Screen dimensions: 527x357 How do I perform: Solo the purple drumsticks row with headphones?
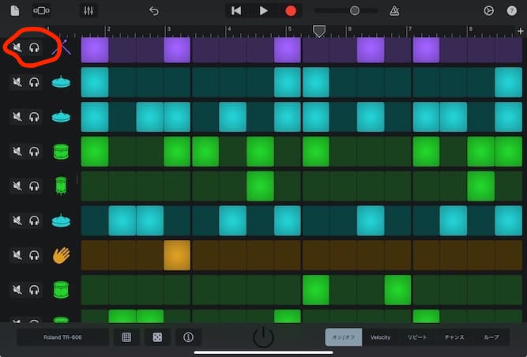(x=34, y=47)
